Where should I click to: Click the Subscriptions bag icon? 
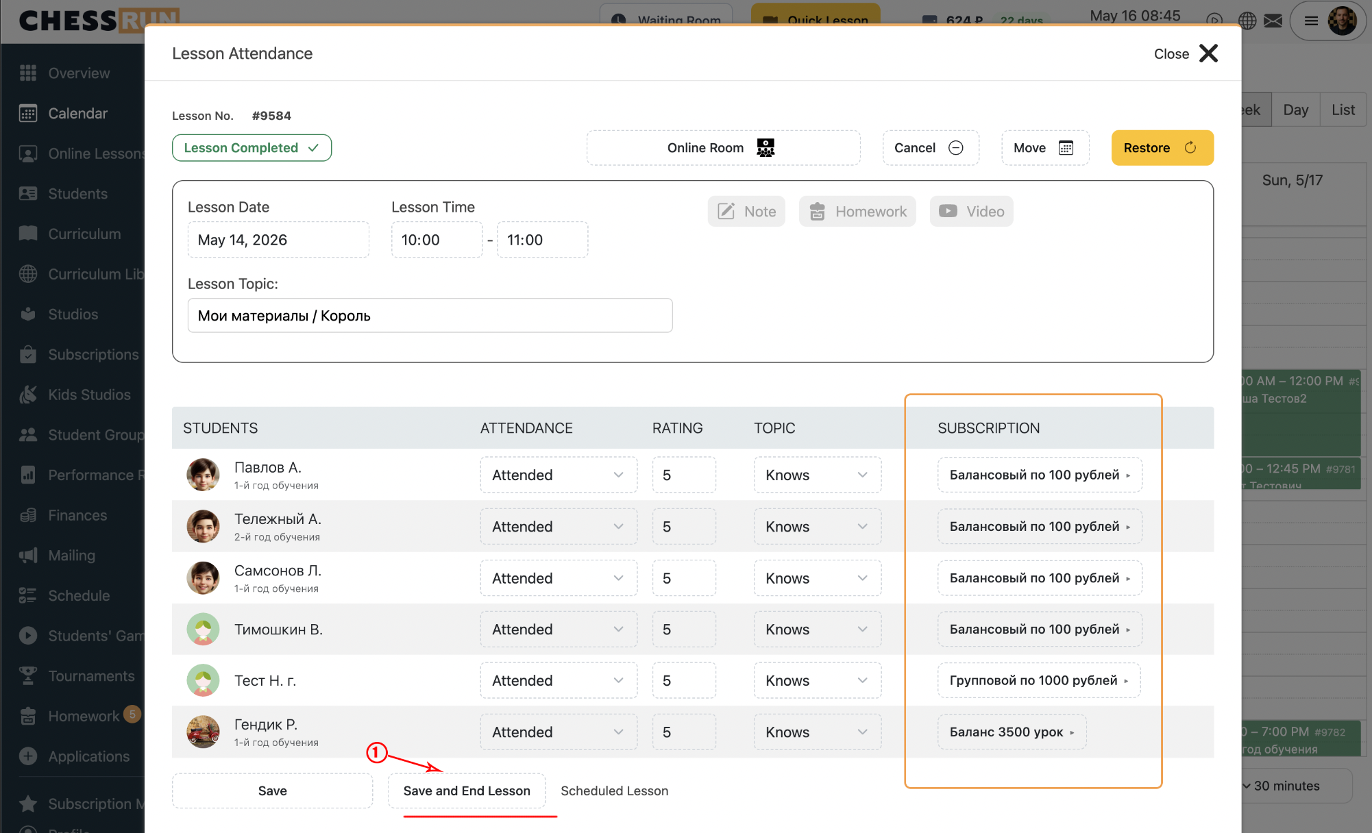[x=28, y=354]
